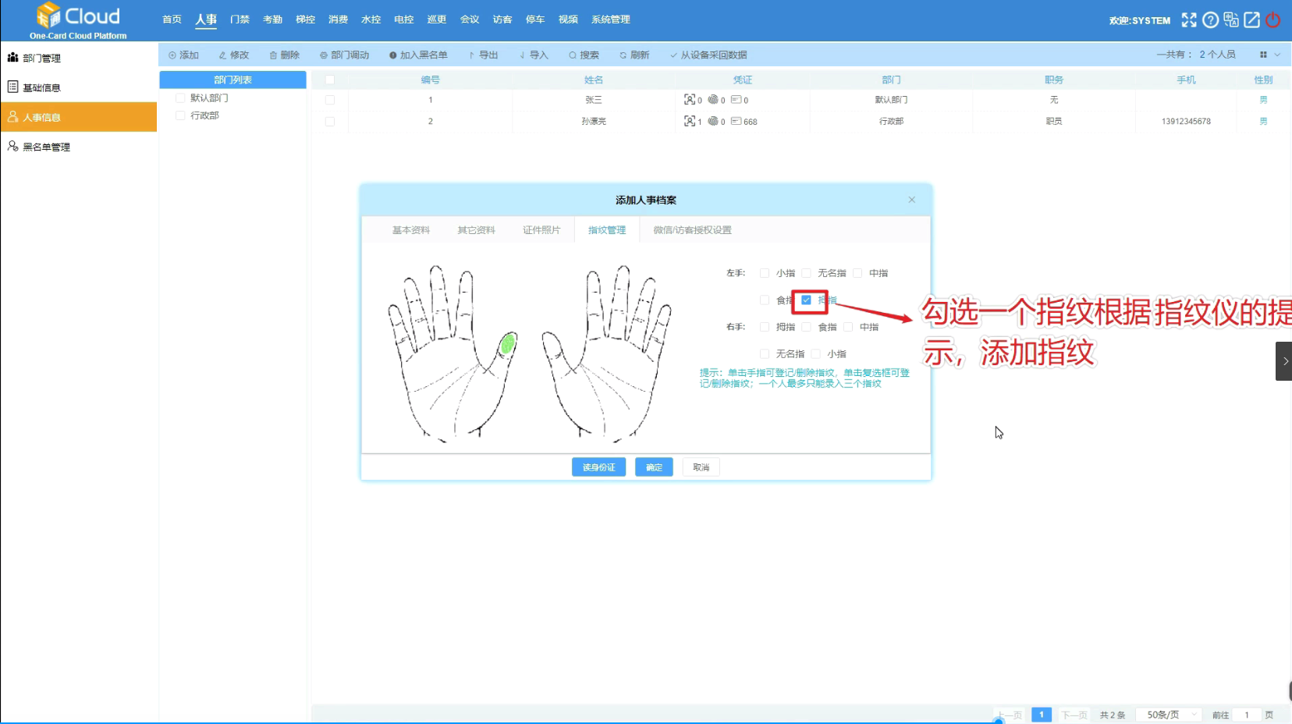This screenshot has width=1292, height=724.
Task: Check 默认部门 in department list
Action: [180, 98]
